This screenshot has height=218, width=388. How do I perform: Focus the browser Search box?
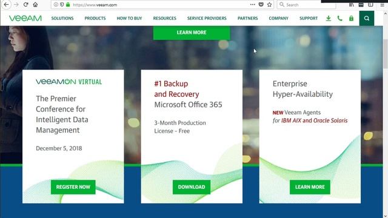(306, 5)
